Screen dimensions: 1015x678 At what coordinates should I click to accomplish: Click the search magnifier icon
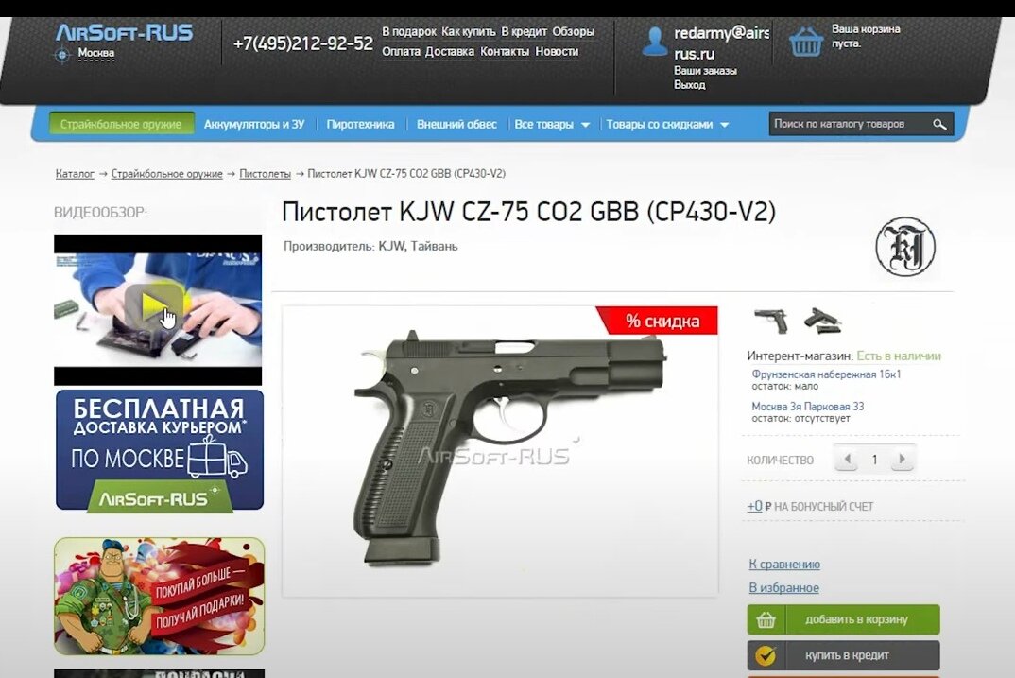(x=939, y=124)
